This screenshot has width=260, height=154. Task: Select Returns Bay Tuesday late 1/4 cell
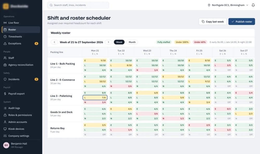point(121,130)
